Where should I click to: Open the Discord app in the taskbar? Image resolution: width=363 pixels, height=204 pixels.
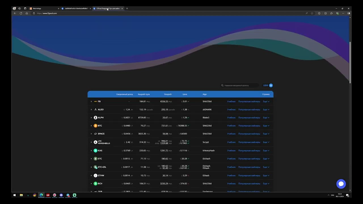(x=61, y=195)
